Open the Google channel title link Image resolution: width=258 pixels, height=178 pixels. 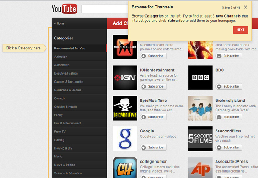147,131
